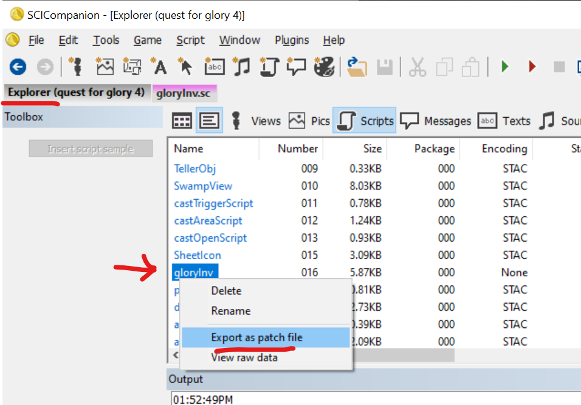The width and height of the screenshot is (581, 405).
Task: Choose Export as patch file
Action: (266, 337)
